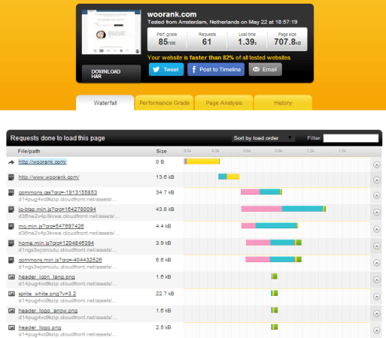The height and width of the screenshot is (338, 386).
Task: Open the header_logo_arrow.png link
Action: (x=48, y=310)
